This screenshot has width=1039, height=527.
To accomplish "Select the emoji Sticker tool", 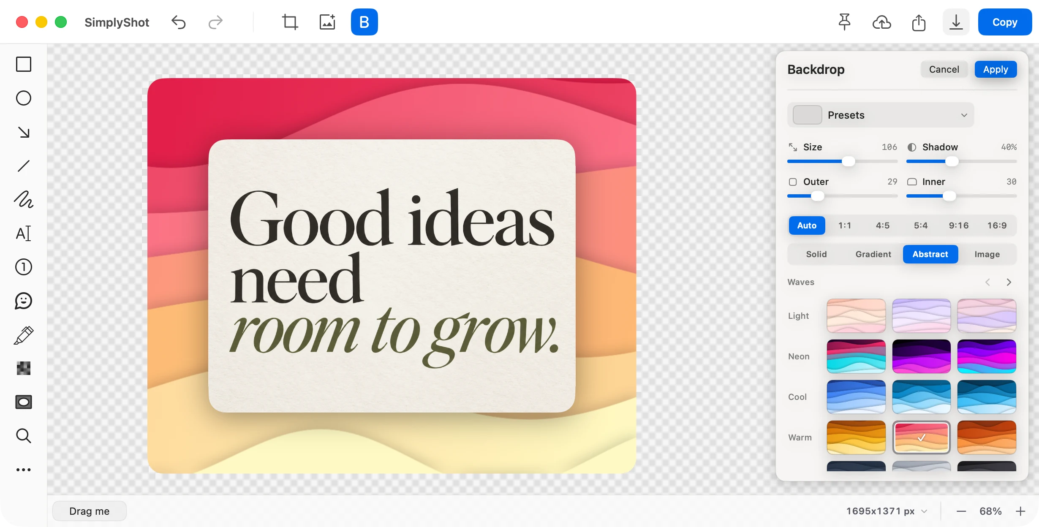I will point(24,301).
